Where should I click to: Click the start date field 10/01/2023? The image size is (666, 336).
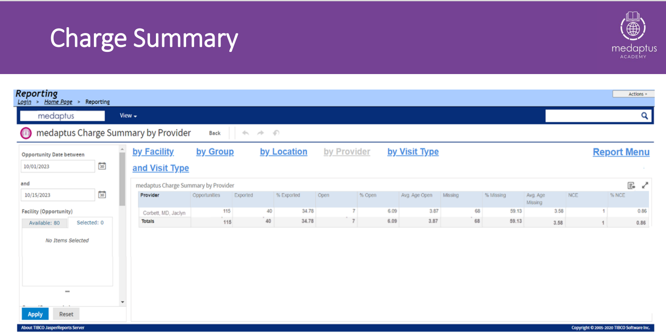(x=58, y=166)
